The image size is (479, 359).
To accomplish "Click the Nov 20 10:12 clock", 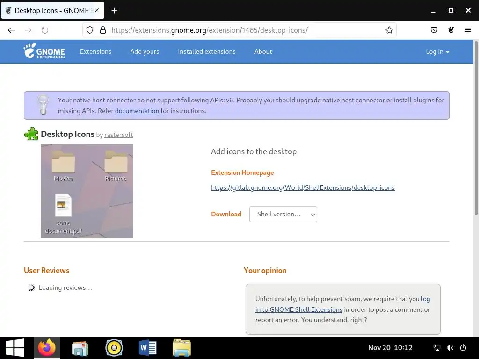I will [390, 348].
